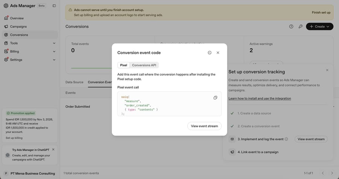339x179 pixels.
Task: Select the Conversion Events tab
Action: pyautogui.click(x=100, y=82)
